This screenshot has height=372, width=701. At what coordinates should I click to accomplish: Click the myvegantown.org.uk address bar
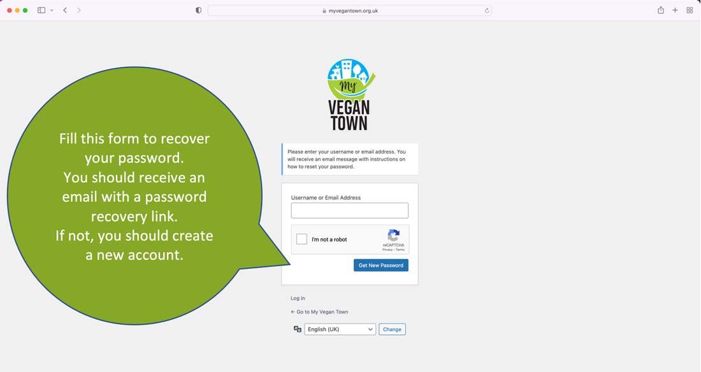pyautogui.click(x=349, y=10)
